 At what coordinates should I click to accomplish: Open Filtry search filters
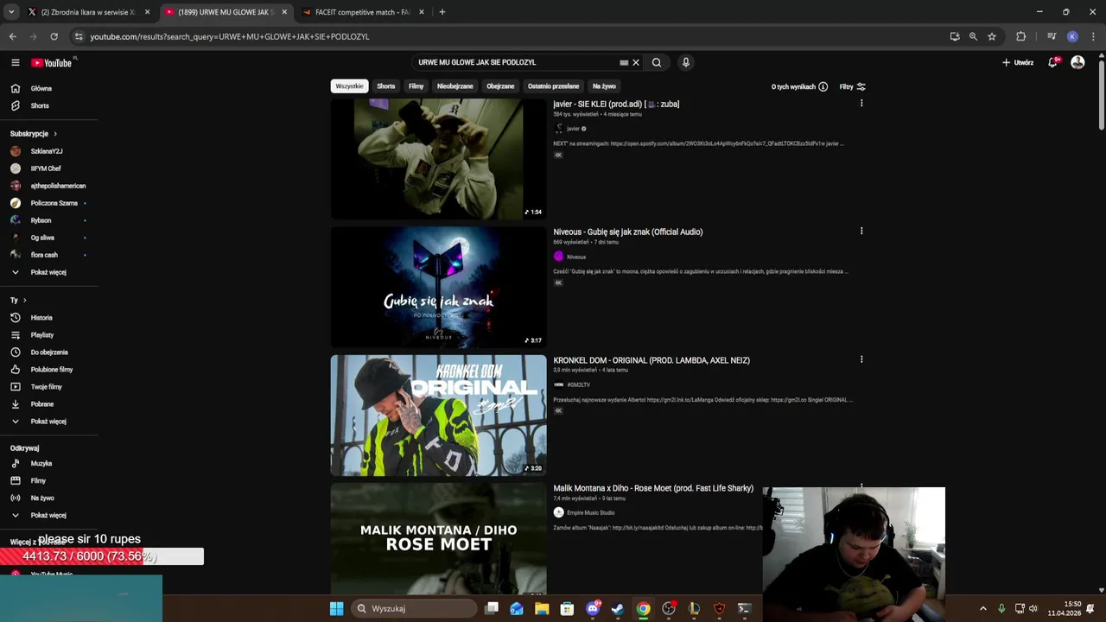tap(852, 86)
